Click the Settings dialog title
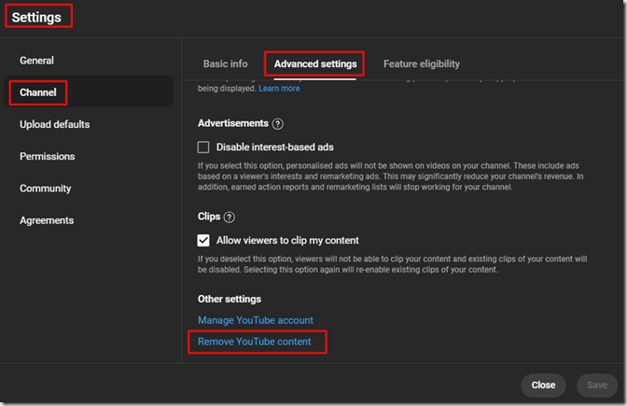 [x=36, y=17]
